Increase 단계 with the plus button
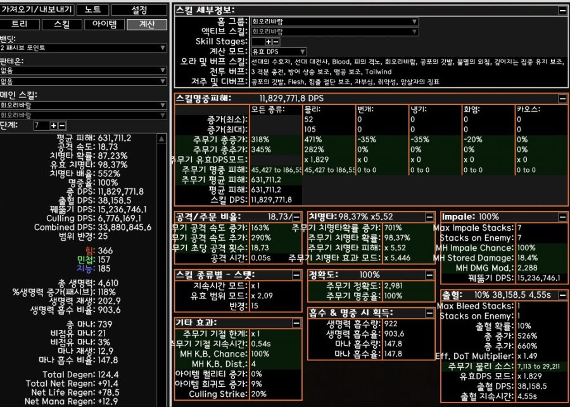The width and height of the screenshot is (570, 407). (54, 126)
